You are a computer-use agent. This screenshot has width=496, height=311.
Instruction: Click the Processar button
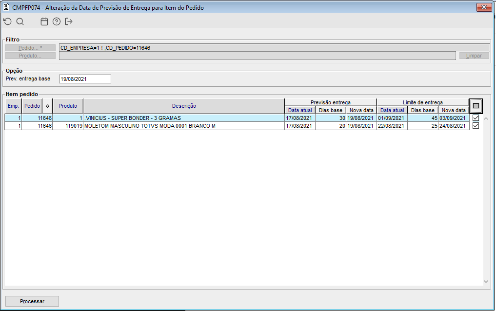(32, 301)
